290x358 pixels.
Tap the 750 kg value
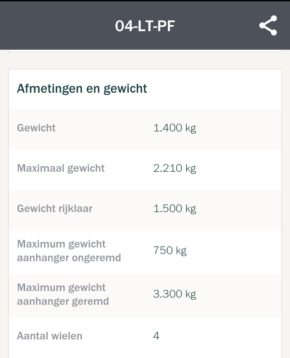click(170, 250)
